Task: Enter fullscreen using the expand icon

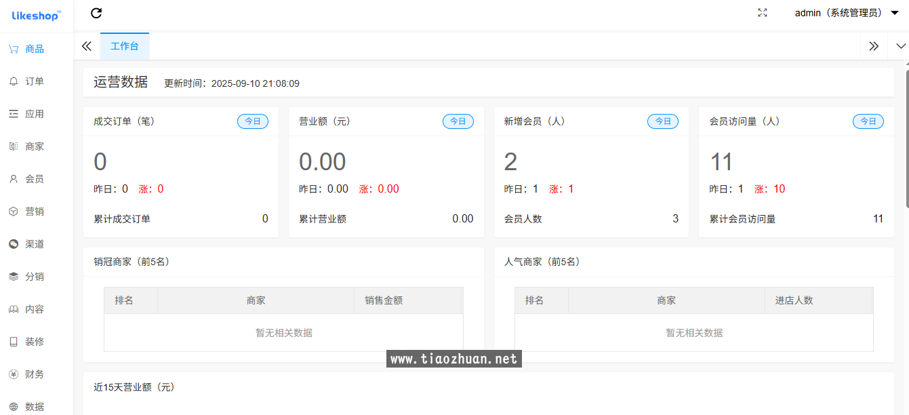Action: point(762,12)
